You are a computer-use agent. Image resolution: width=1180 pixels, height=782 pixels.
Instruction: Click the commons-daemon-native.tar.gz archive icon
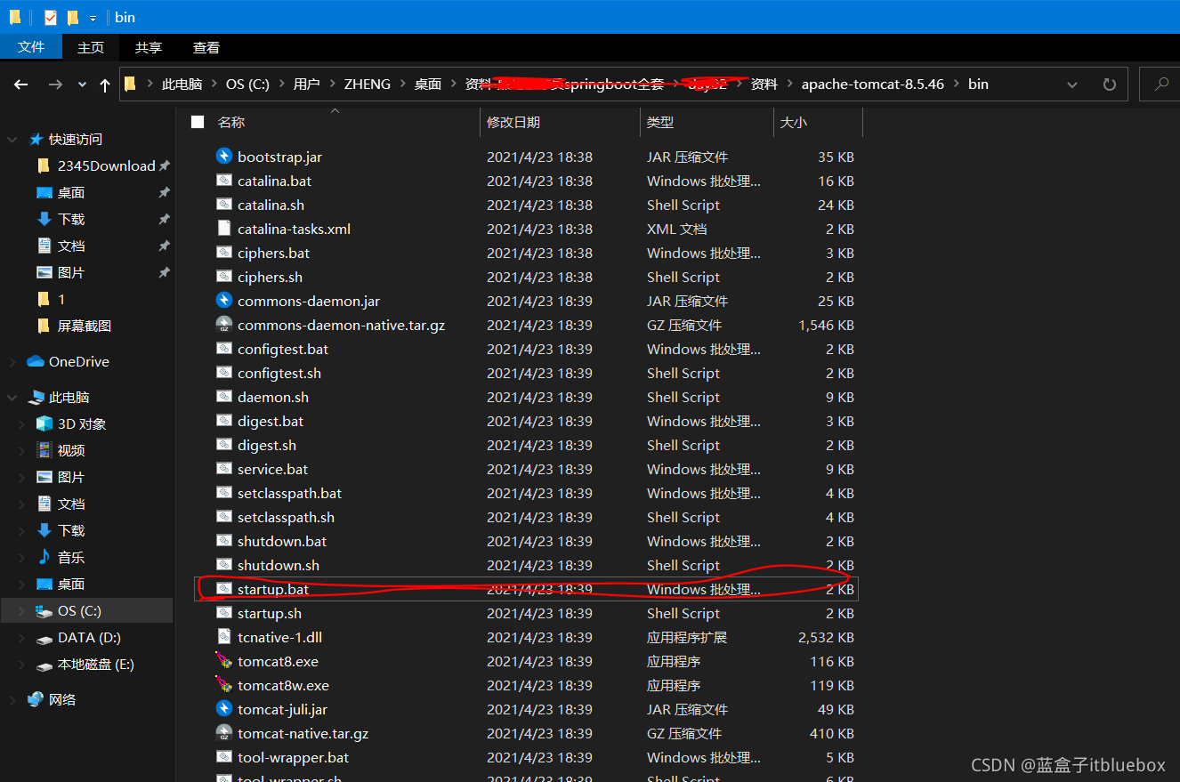(x=224, y=325)
